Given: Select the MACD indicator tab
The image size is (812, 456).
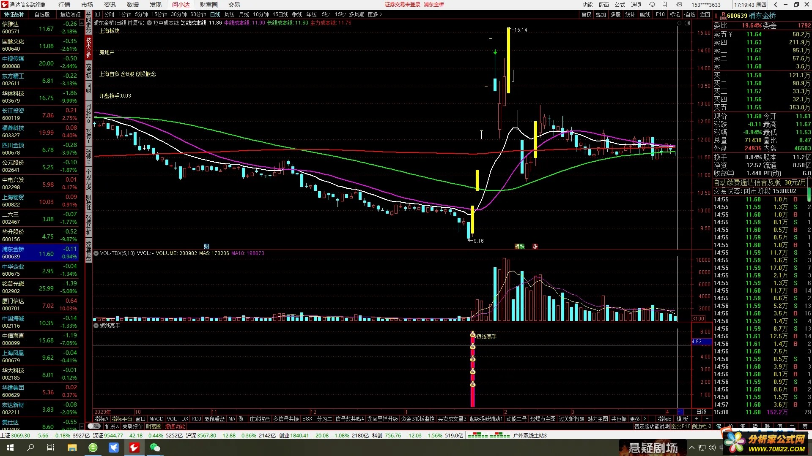Looking at the screenshot, I should [x=156, y=419].
